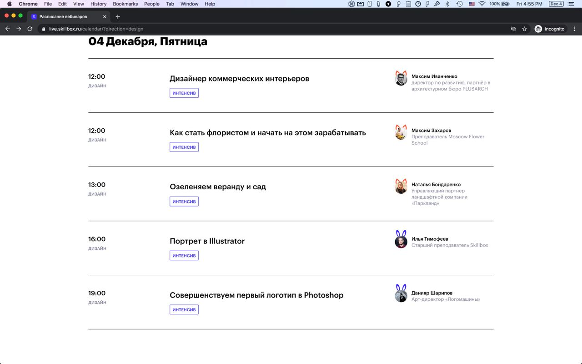Click the Bluetooth icon in menu bar
The width and height of the screenshot is (582, 364).
pyautogui.click(x=447, y=4)
